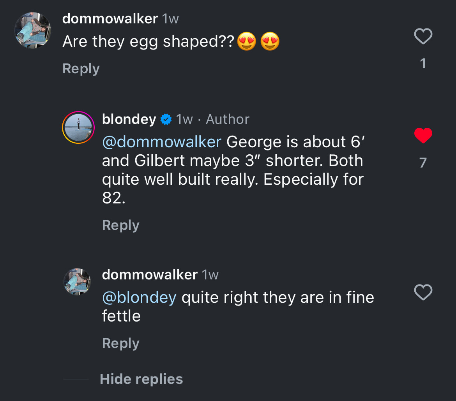
Task: Click the @dommowalker mention in blondey's reply
Action: click(x=161, y=142)
